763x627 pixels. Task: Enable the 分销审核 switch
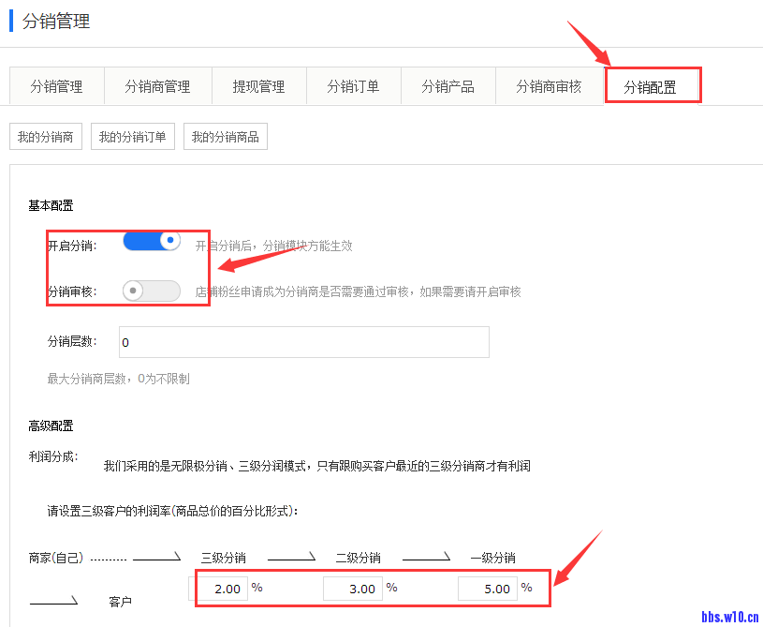click(x=152, y=291)
